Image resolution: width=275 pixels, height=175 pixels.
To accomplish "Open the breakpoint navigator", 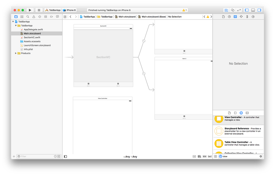I will [51, 17].
